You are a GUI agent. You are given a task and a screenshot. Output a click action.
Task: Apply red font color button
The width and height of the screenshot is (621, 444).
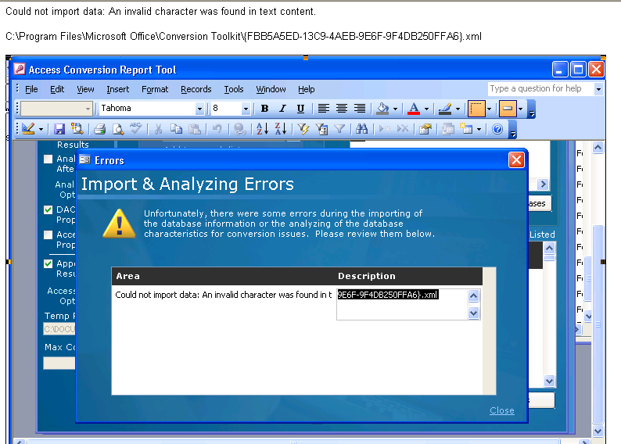tap(414, 109)
